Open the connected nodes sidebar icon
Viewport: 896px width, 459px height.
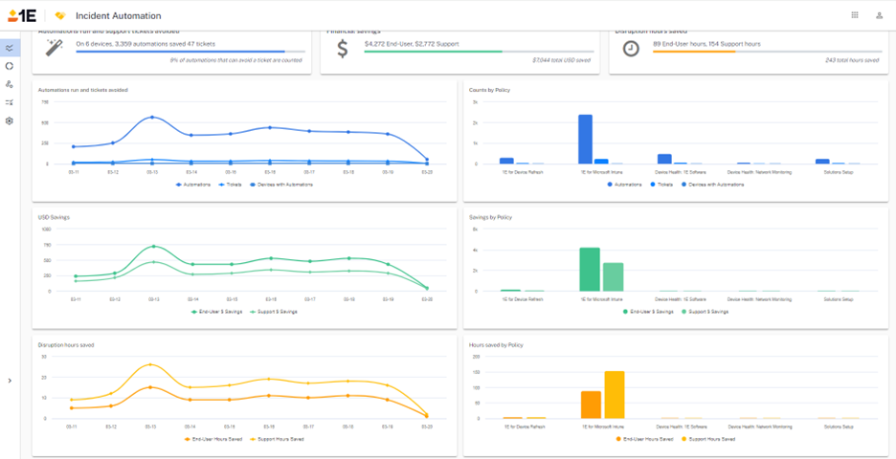(x=10, y=84)
